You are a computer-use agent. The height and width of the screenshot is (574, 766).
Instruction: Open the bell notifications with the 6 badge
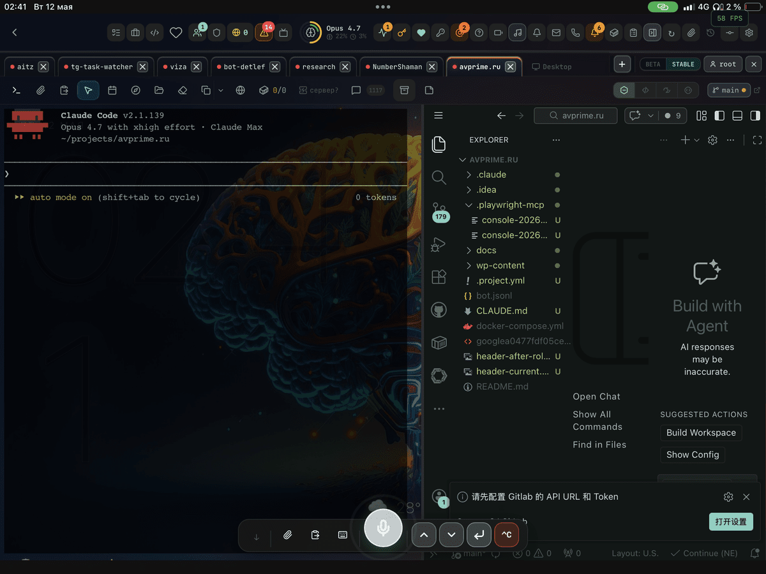[594, 33]
